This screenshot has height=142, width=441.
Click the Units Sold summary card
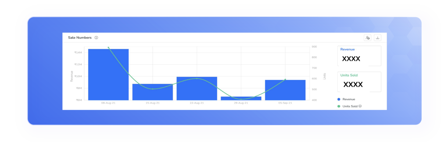pyautogui.click(x=359, y=82)
